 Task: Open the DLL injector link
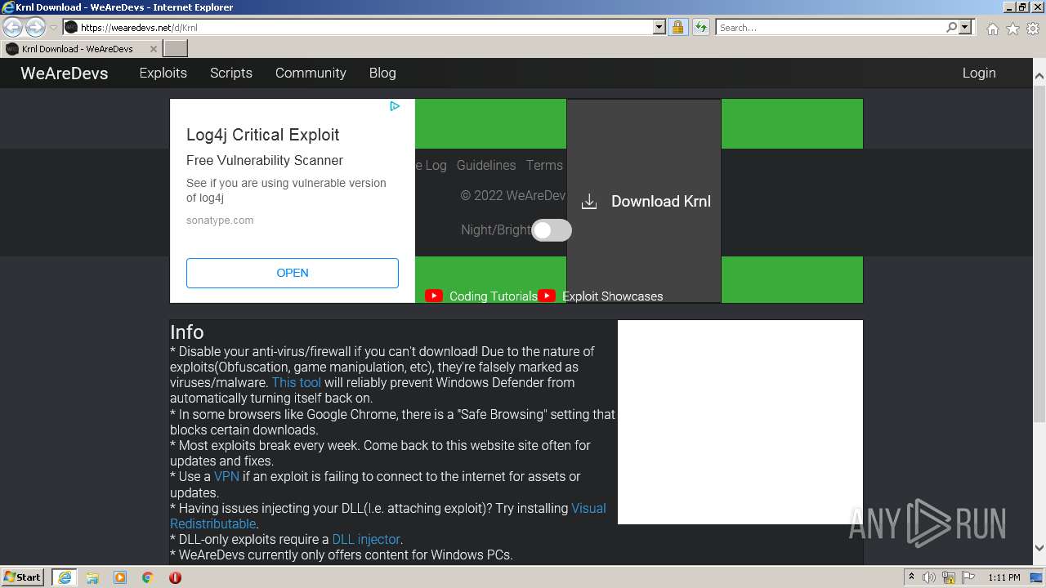(x=366, y=539)
